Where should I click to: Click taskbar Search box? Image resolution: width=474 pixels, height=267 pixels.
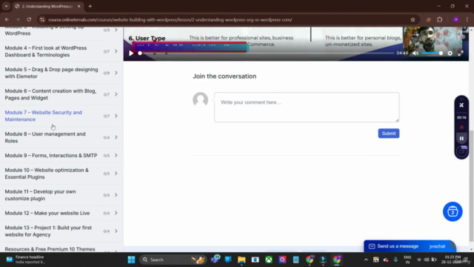173,260
